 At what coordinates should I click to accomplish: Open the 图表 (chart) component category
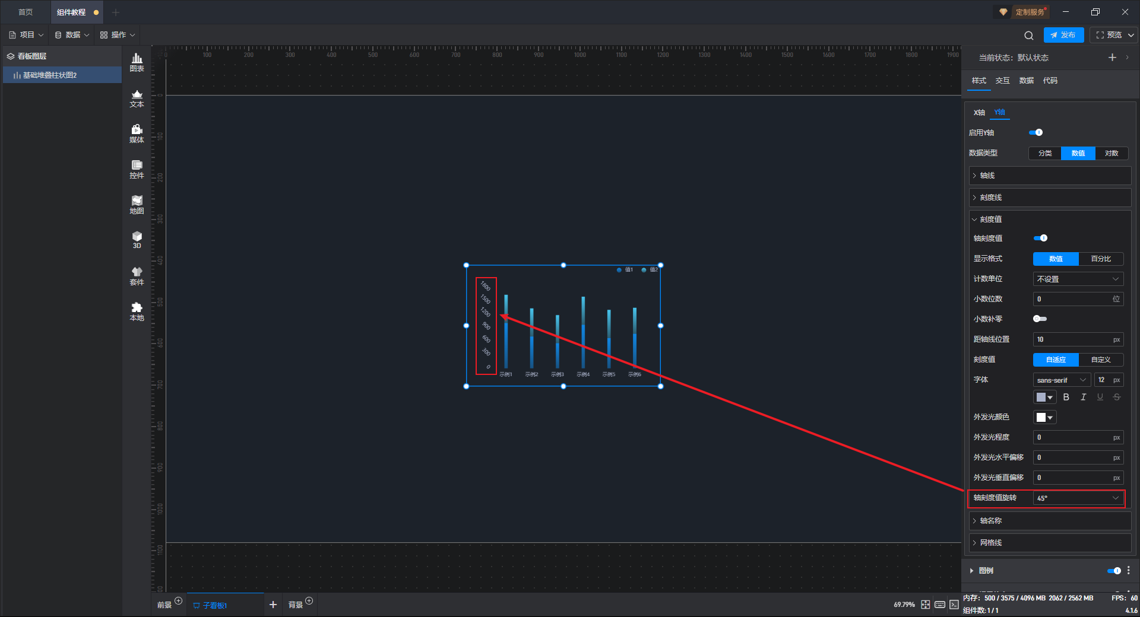pyautogui.click(x=137, y=62)
